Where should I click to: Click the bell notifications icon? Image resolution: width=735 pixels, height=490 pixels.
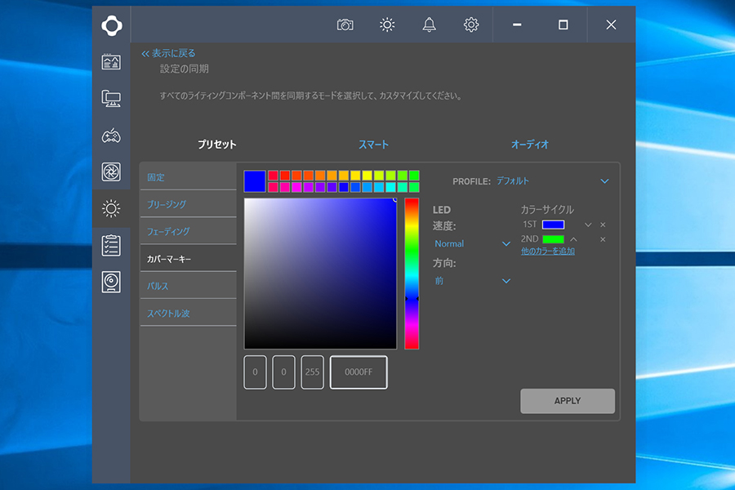[429, 24]
